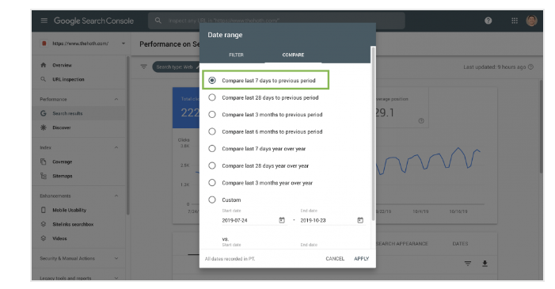Click the Cancel button

point(335,259)
